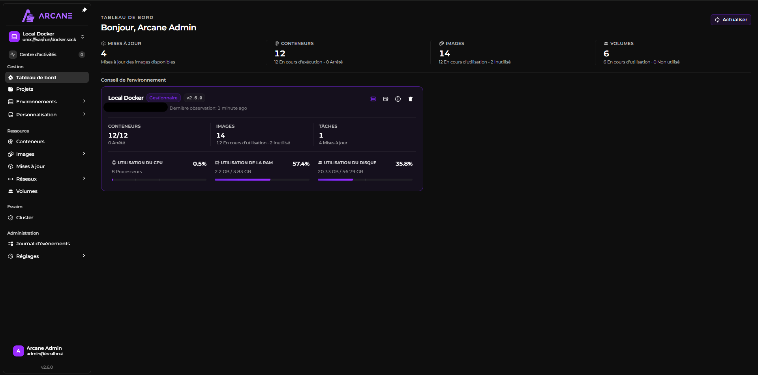Screen dimensions: 758x375
Task: Expand the Personnalisation submenu chevron
Action: pyautogui.click(x=84, y=114)
